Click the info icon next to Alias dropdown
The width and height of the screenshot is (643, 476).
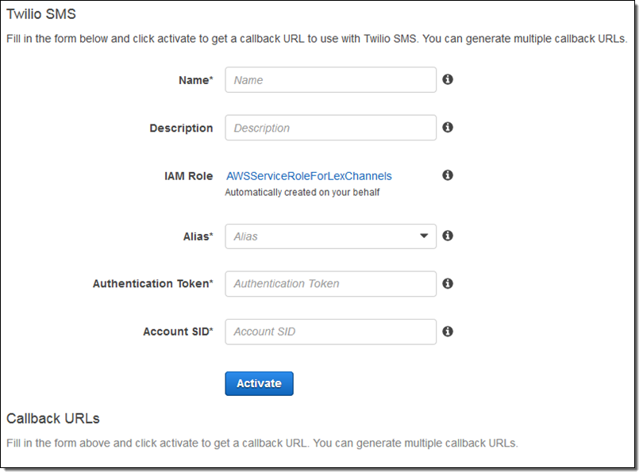coord(448,236)
